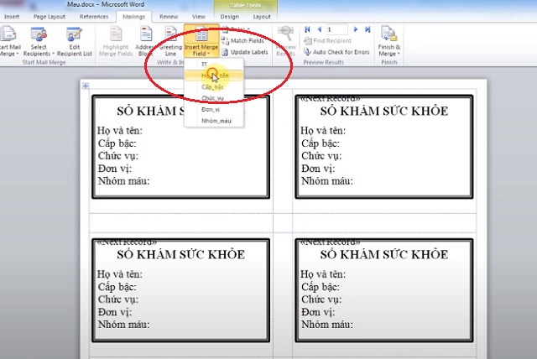Click «Next Record» field in bottom-right label

[x=330, y=242]
